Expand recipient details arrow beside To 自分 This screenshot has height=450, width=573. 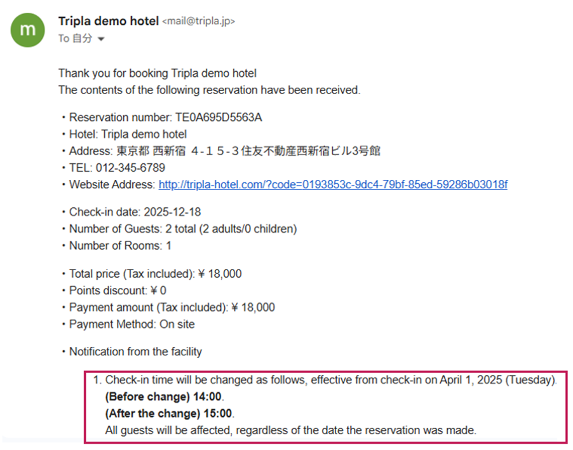coord(100,39)
